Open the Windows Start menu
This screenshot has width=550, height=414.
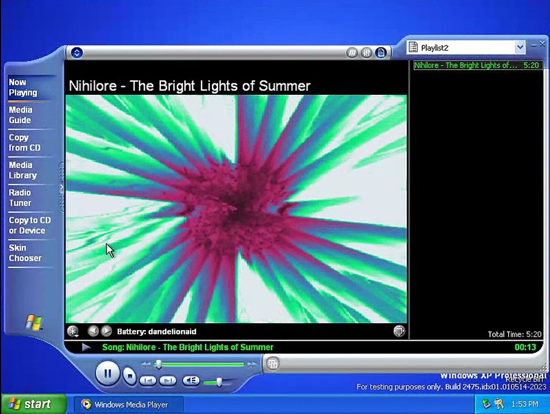tap(33, 404)
